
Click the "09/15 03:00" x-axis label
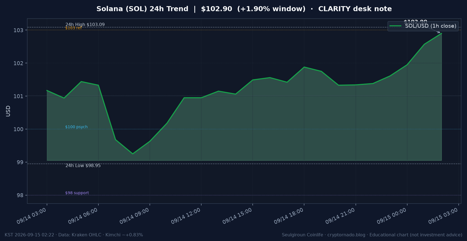pos(443,216)
